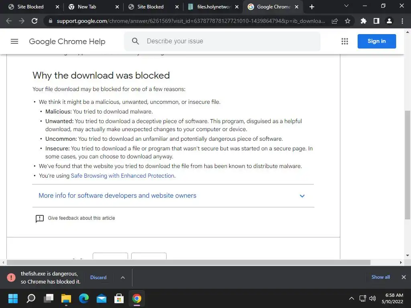The height and width of the screenshot is (308, 411).
Task: Bookmark this page with the star icon
Action: (x=348, y=21)
